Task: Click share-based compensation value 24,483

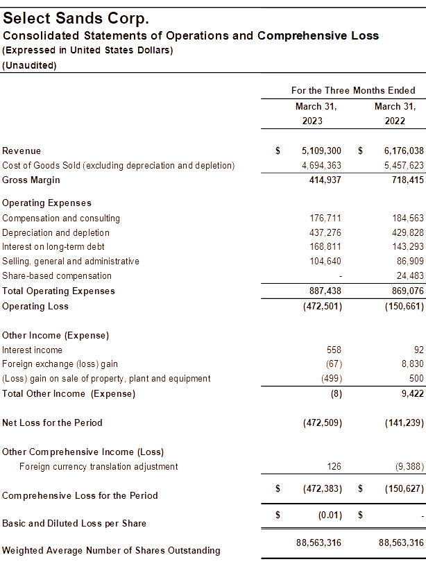Action: [410, 276]
